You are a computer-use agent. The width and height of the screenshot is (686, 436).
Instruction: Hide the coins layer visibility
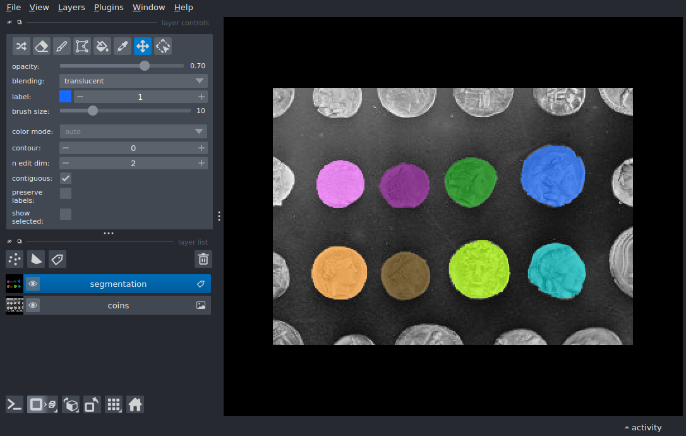coord(33,305)
